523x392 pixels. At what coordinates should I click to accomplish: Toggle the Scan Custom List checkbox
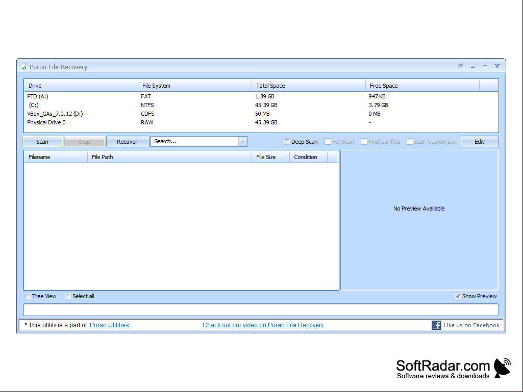(410, 141)
